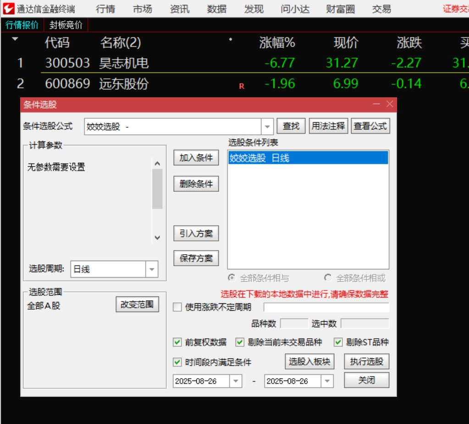The image size is (469, 424).
Task: Open the 财富圈 menu
Action: pyautogui.click(x=340, y=9)
